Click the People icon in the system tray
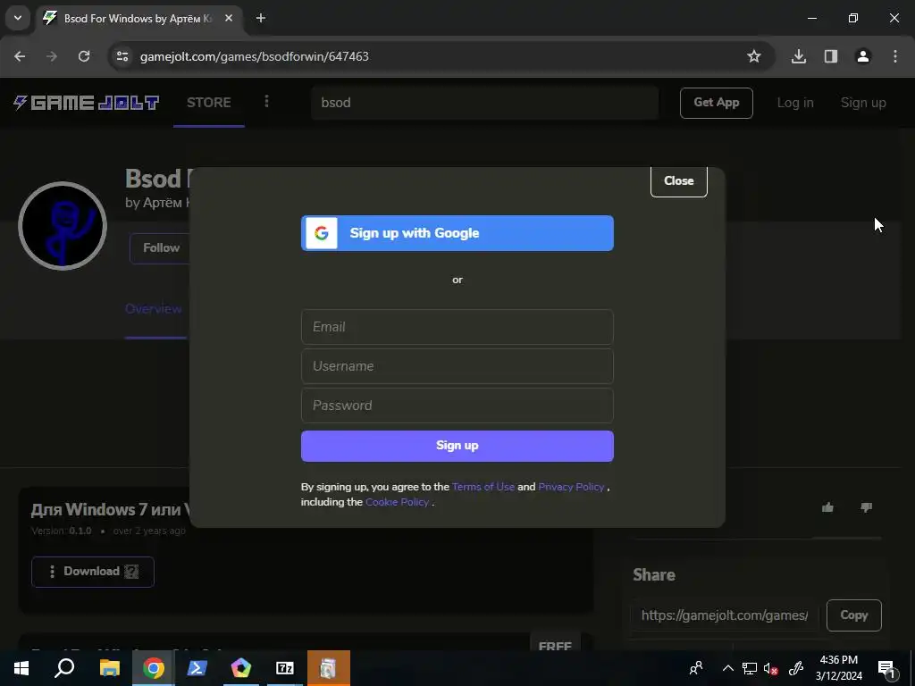This screenshot has width=915, height=686. click(x=696, y=668)
